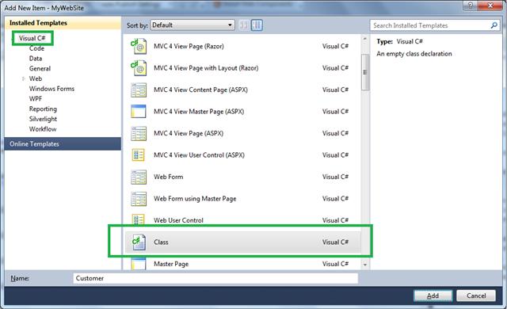Viewport: 507px width, 309px height.
Task: Click the Web User Control template icon
Action: click(139, 219)
